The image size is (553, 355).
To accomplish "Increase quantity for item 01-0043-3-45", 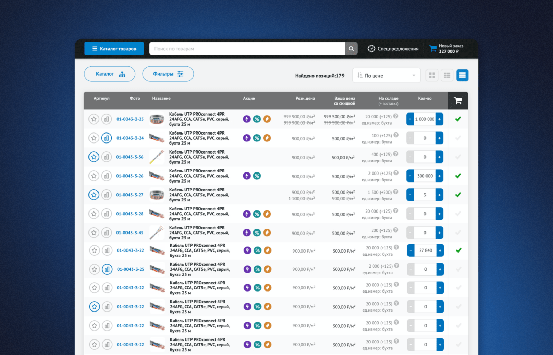I will coord(439,233).
